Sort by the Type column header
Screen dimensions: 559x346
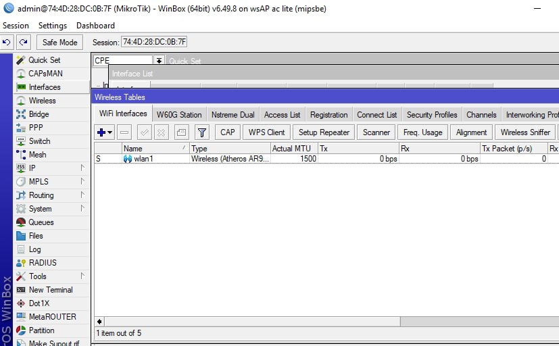230,149
